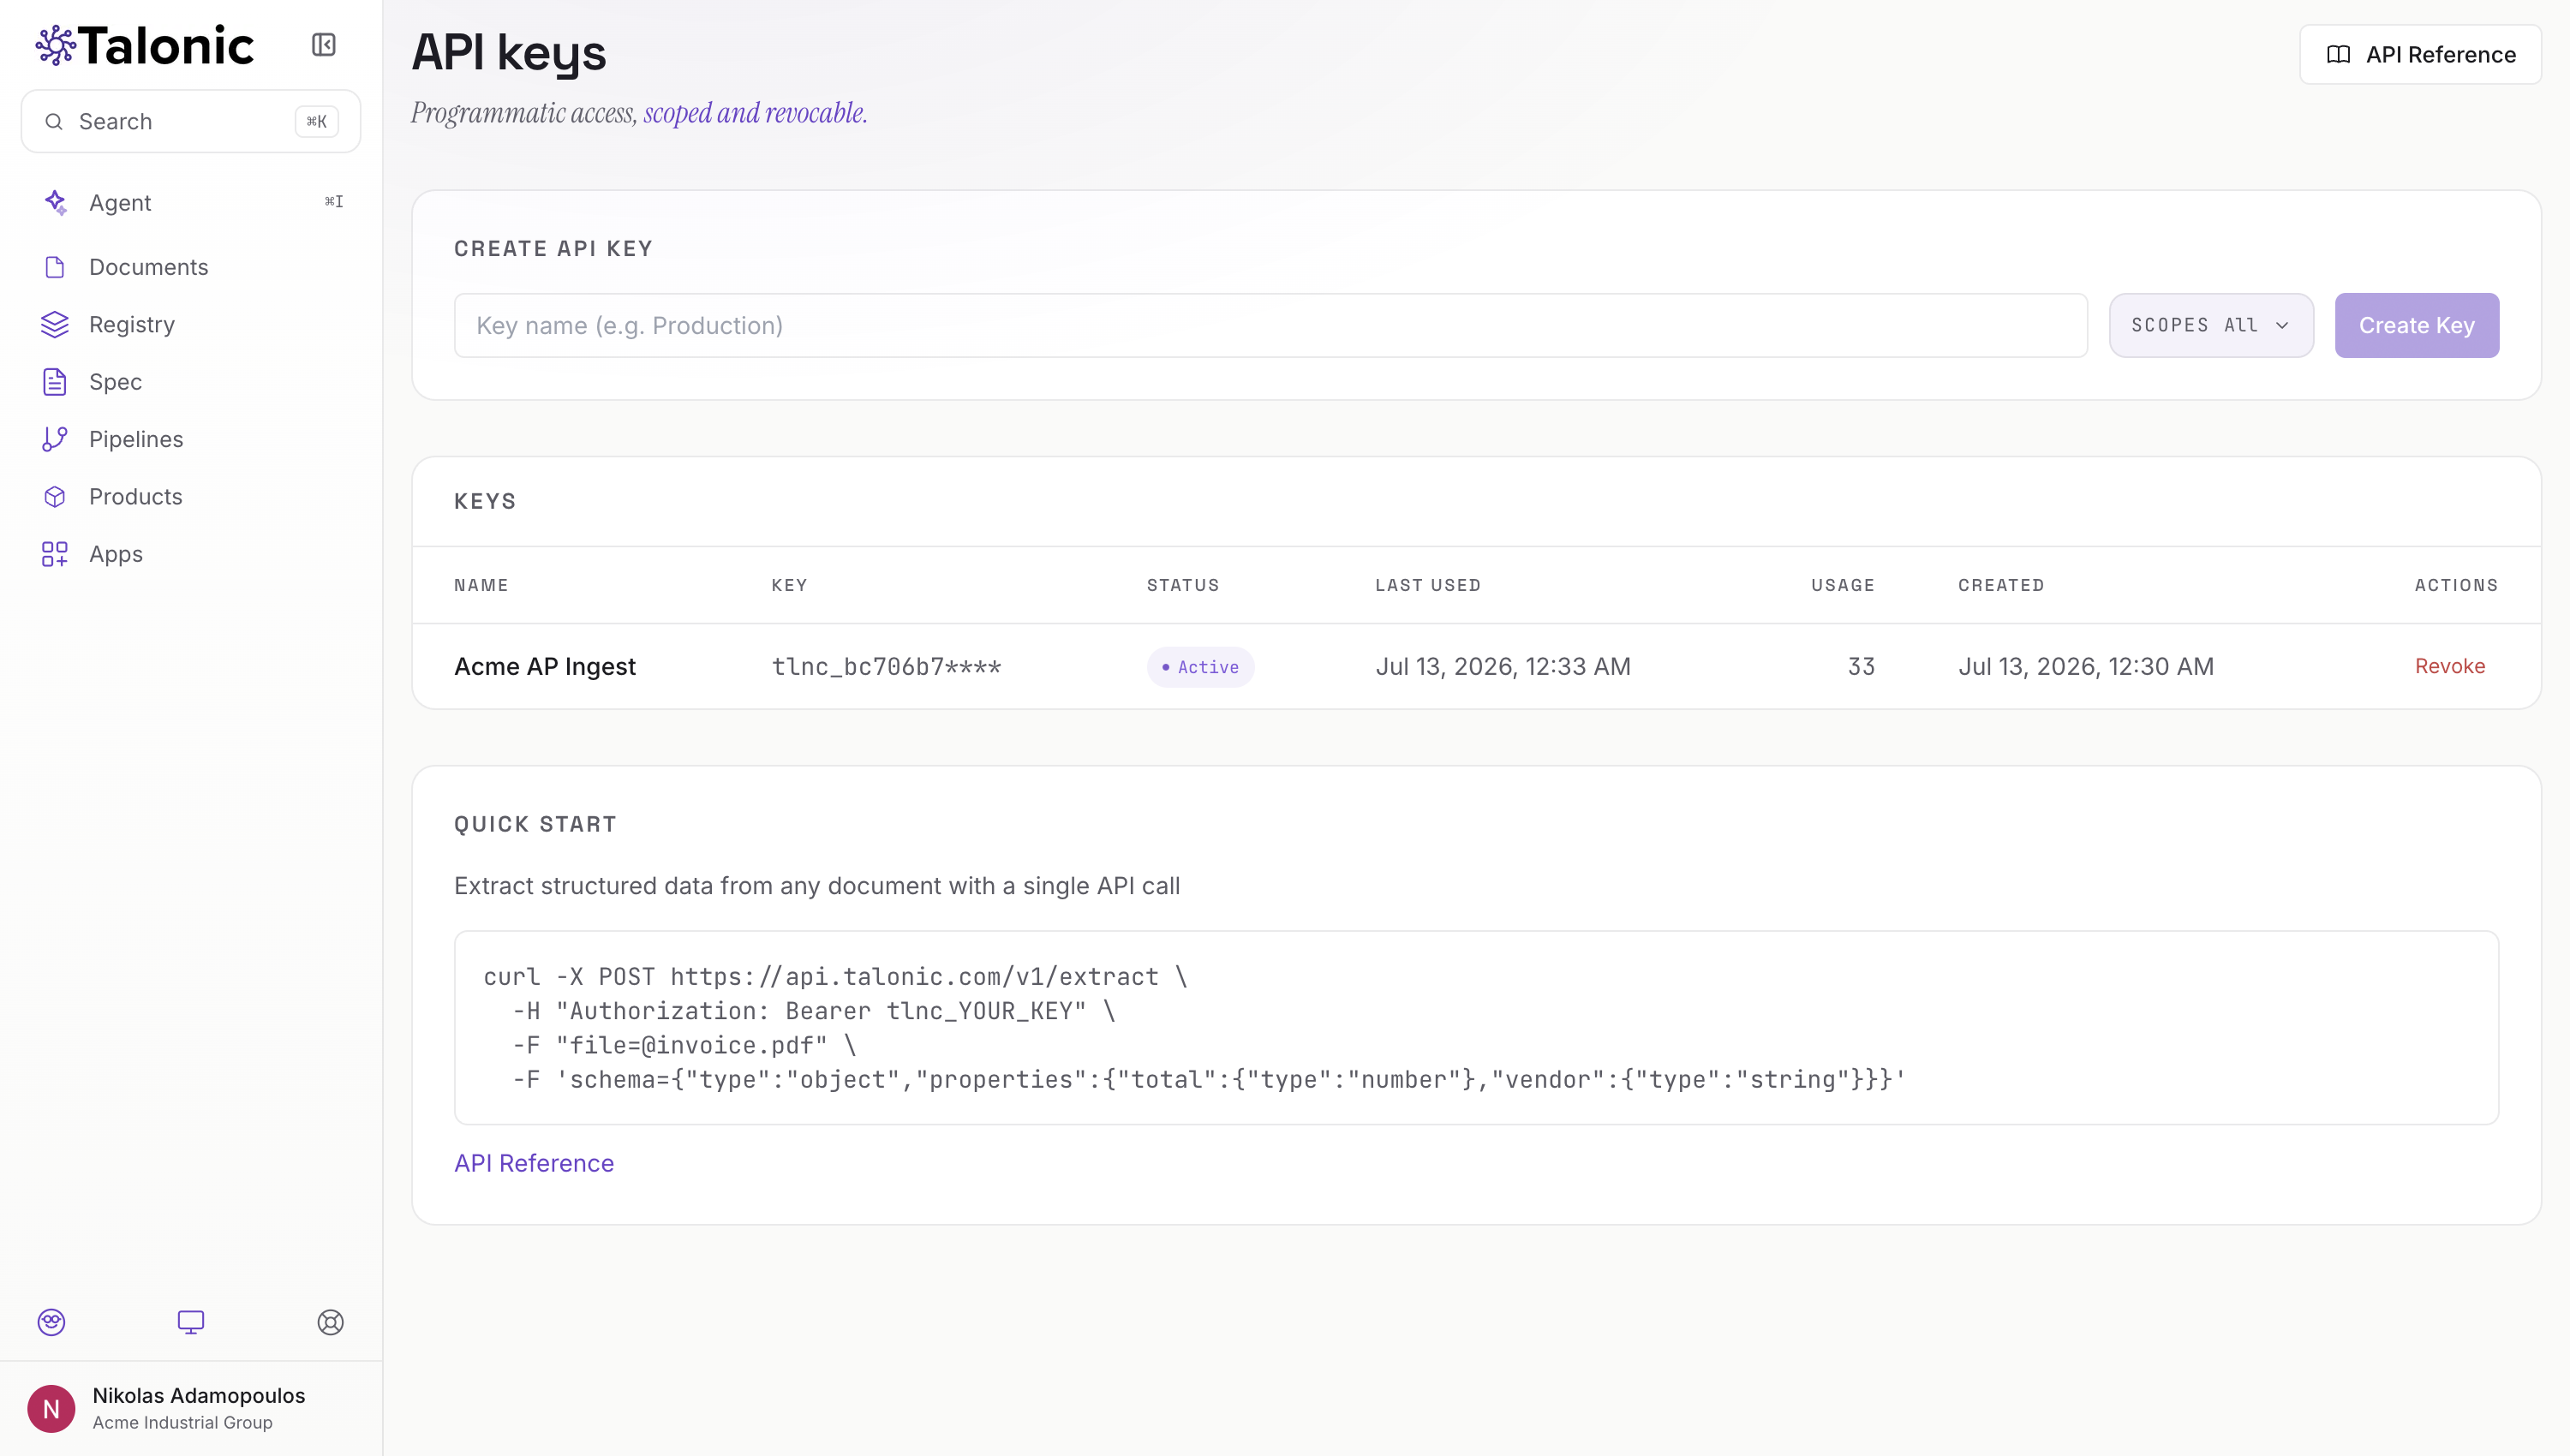Click the KEY column header
The height and width of the screenshot is (1456, 2570).
click(789, 585)
